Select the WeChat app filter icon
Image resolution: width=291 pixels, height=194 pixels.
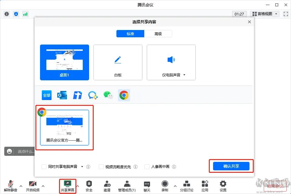click(x=108, y=95)
